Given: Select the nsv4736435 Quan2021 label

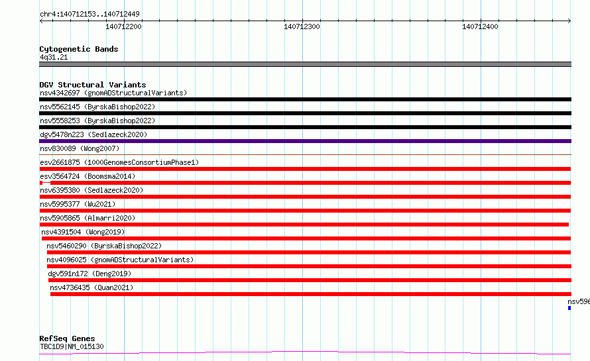Looking at the screenshot, I should pyautogui.click(x=91, y=287).
